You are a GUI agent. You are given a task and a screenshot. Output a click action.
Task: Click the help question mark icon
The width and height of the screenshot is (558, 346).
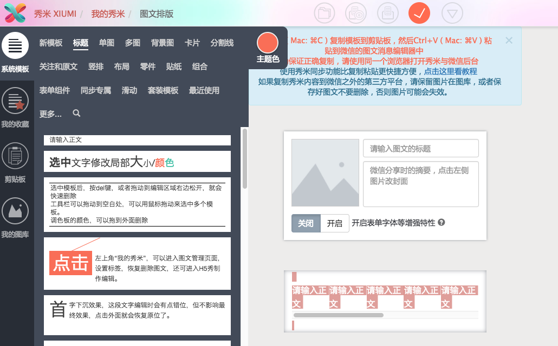(442, 222)
